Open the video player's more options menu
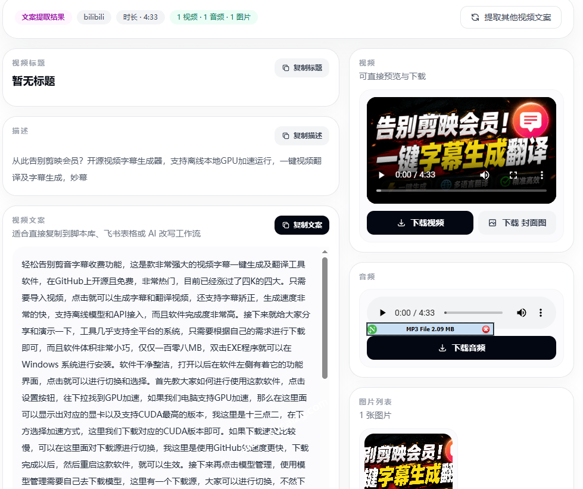 pos(542,175)
